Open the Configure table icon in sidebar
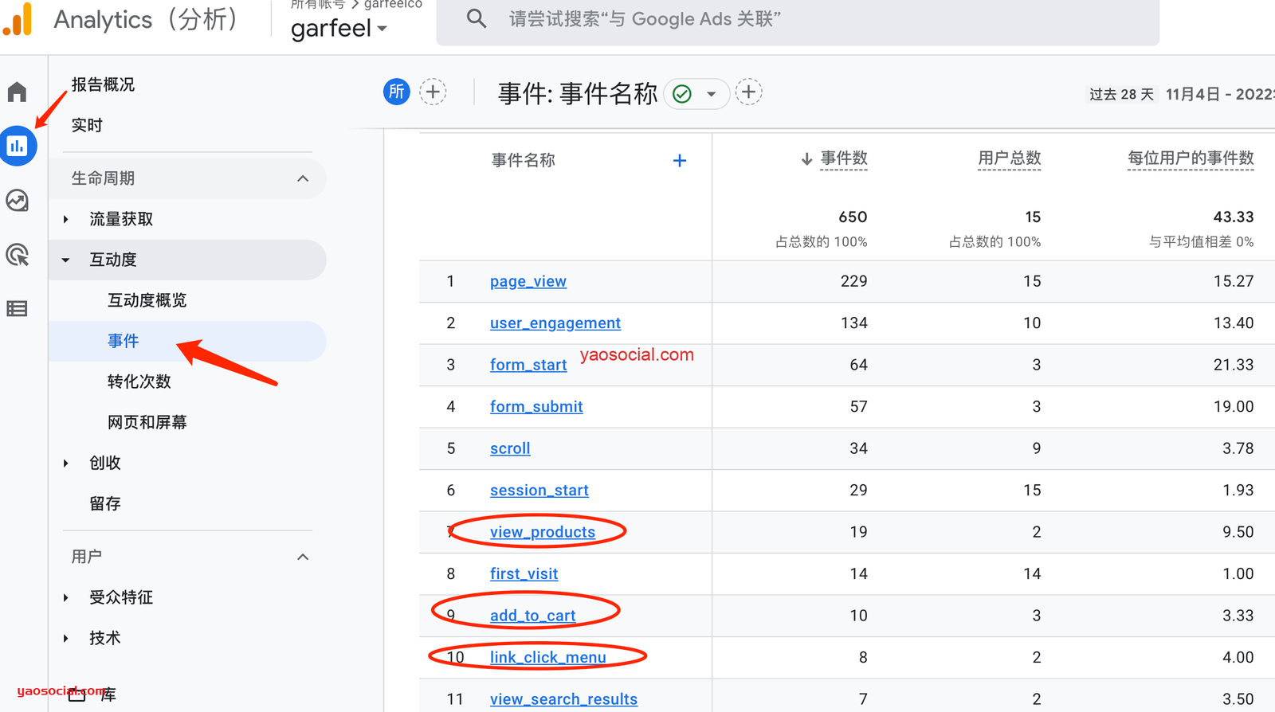Screen dimensions: 1275x712 tap(18, 309)
